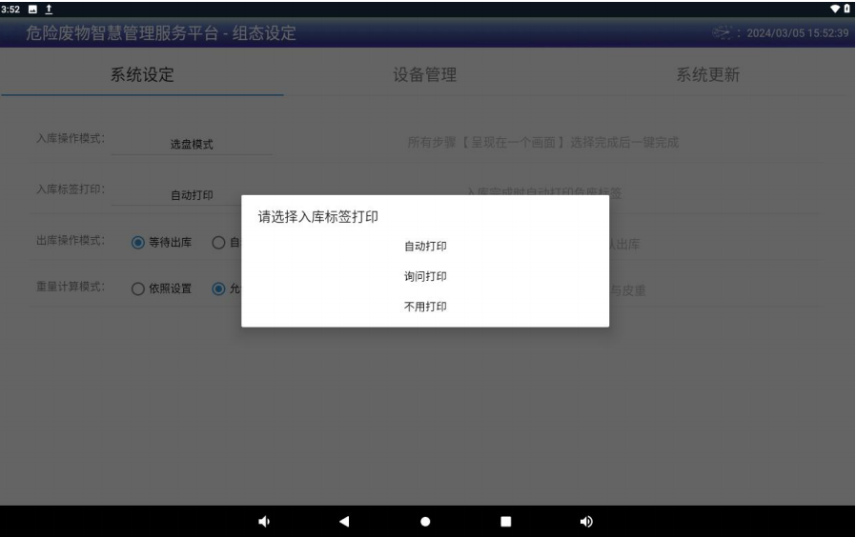Tap the upload notification icon in status bar
856x537 pixels.
(x=48, y=9)
